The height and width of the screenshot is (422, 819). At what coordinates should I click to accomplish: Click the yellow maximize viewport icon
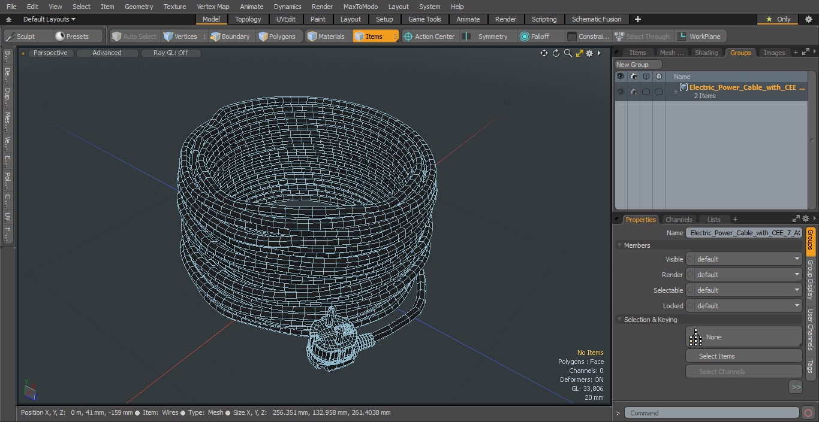579,53
